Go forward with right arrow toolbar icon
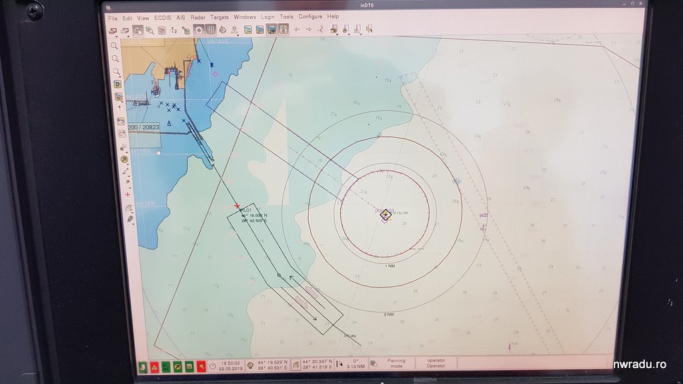Viewport: 683px width, 384px height. [308, 29]
